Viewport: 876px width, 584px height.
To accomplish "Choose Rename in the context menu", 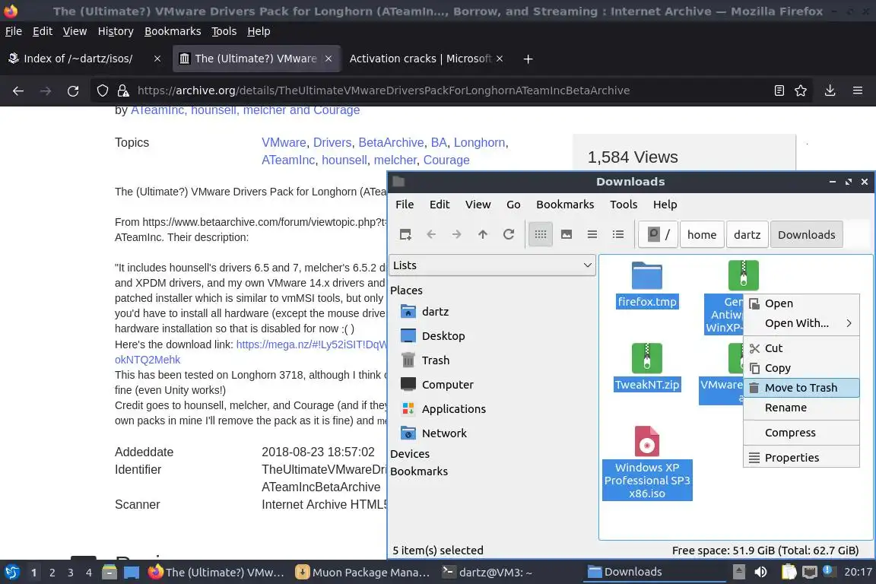I will point(801,408).
